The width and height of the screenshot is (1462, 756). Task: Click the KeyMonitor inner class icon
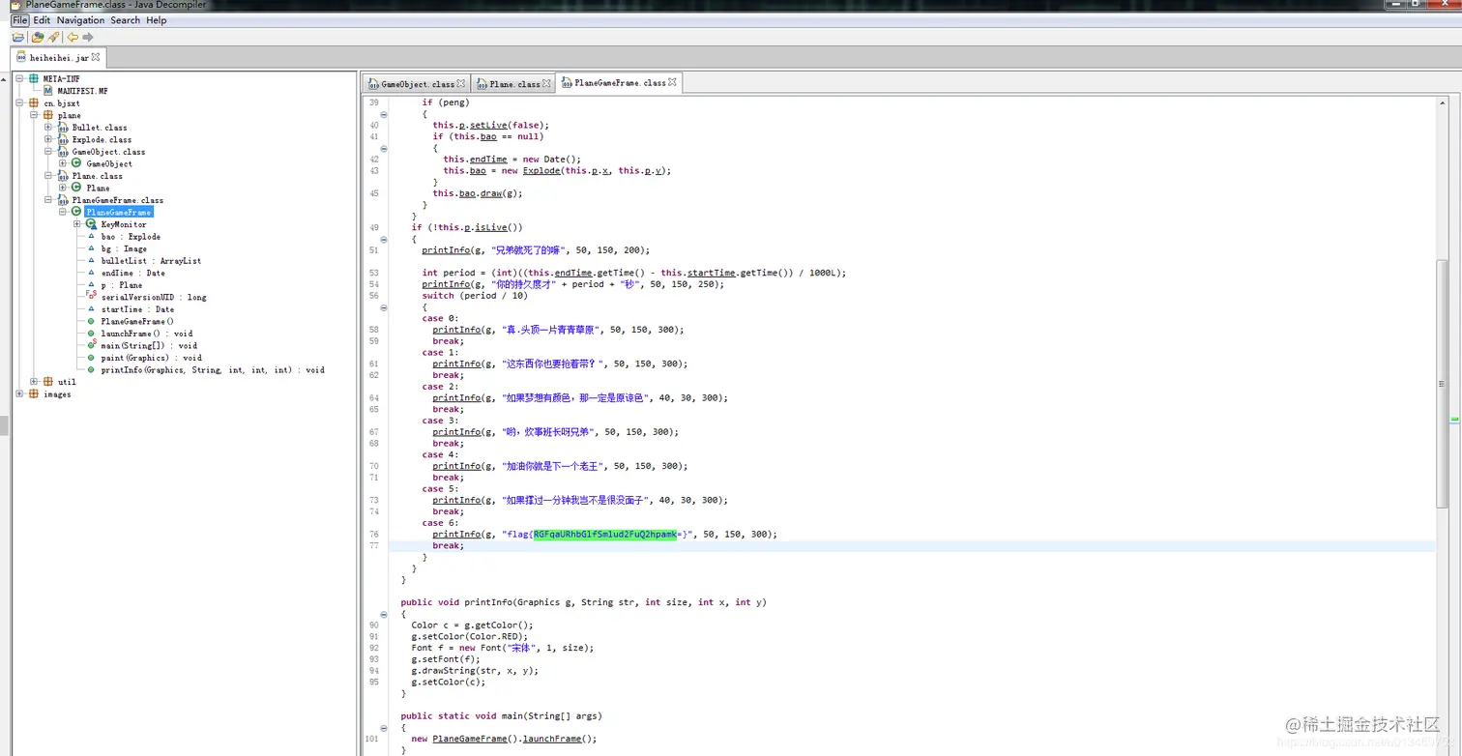(x=91, y=224)
